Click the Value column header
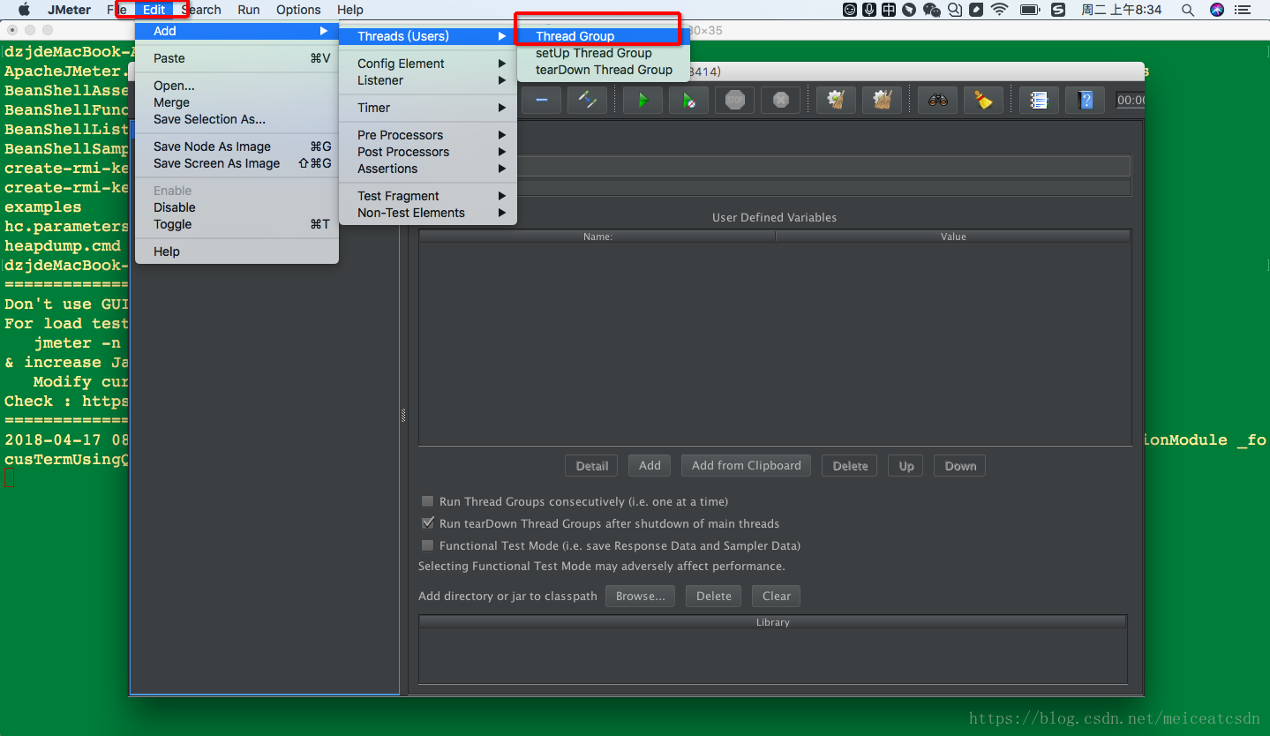The image size is (1270, 736). pos(953,237)
